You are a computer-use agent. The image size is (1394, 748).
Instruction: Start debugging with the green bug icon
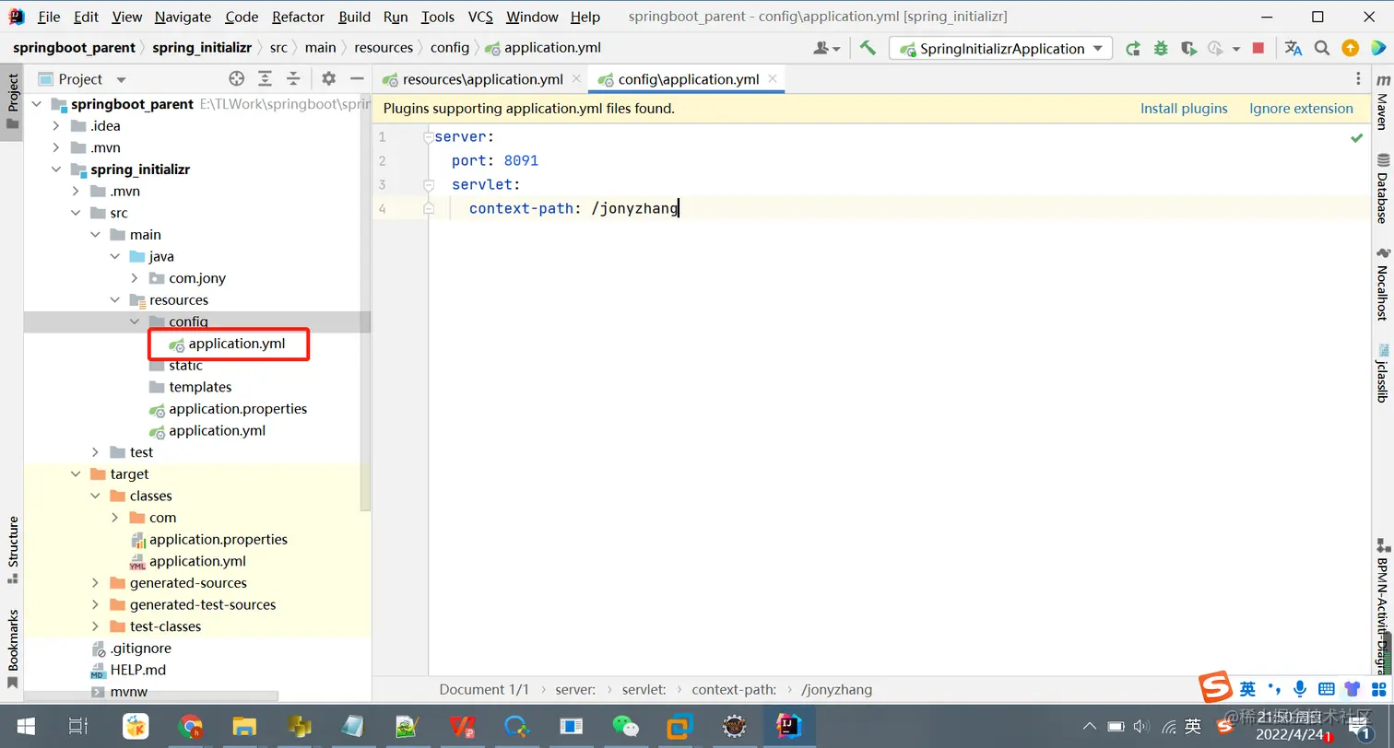click(1161, 48)
